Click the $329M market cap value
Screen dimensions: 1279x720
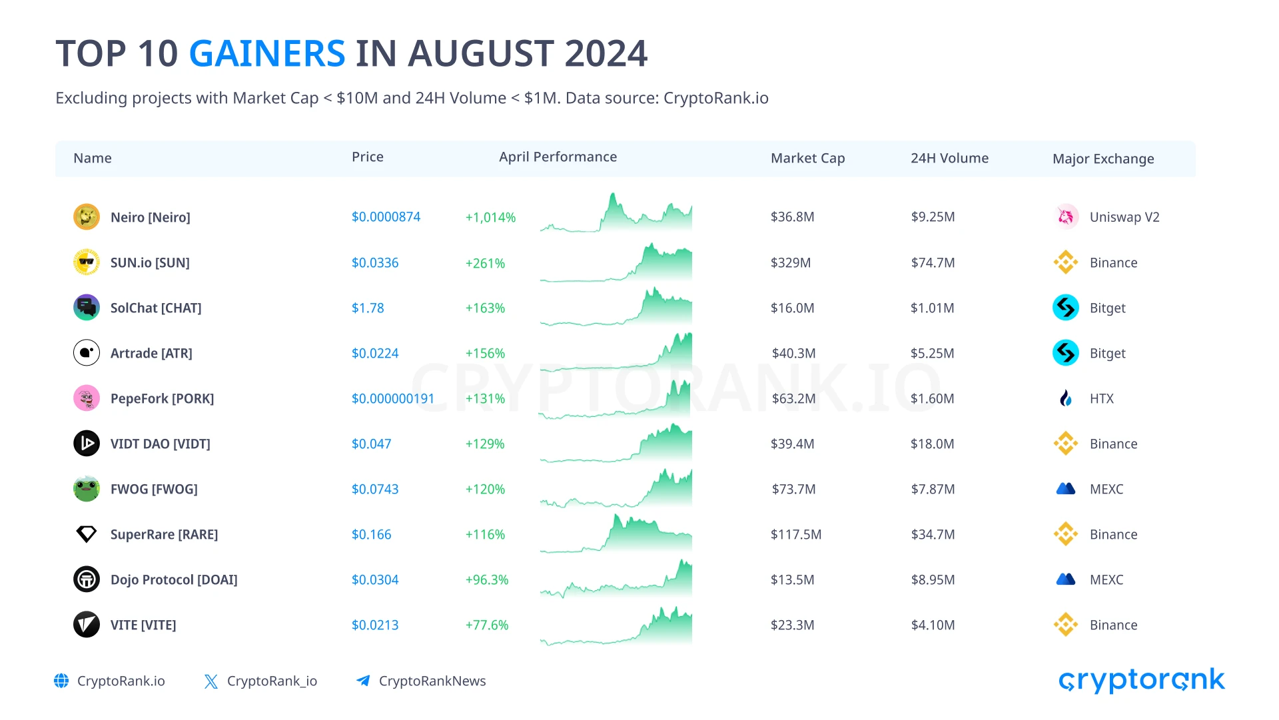pos(791,262)
